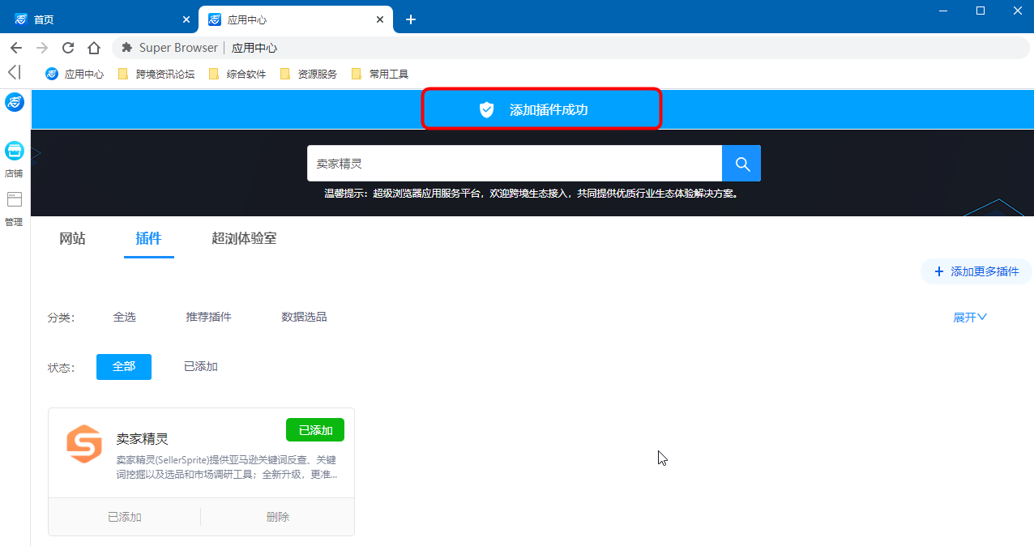This screenshot has height=546, width=1034.
Task: Open the 店铺 panel in the sidebar
Action: pos(14,158)
